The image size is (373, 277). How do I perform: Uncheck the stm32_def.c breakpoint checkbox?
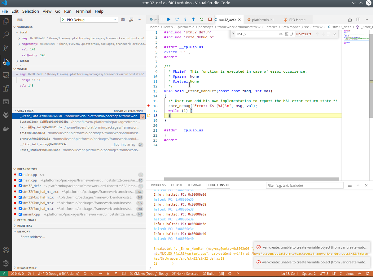point(20,186)
